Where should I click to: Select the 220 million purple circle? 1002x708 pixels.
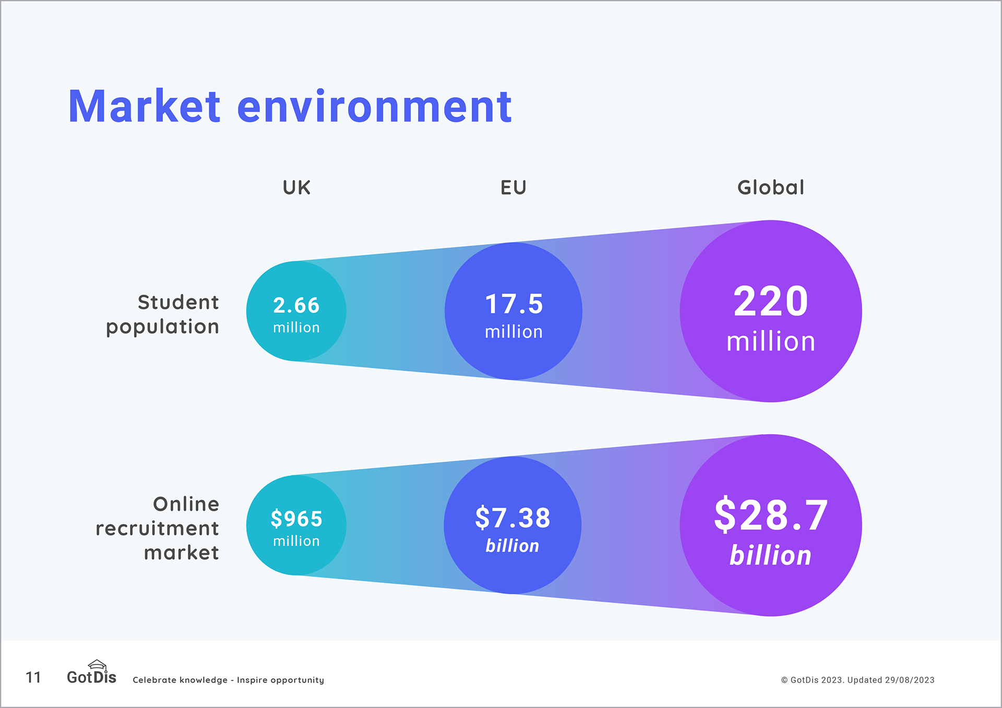(770, 311)
